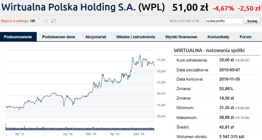Open the Akcjonariat tab
Screen dimensions: 262x140
point(96,37)
